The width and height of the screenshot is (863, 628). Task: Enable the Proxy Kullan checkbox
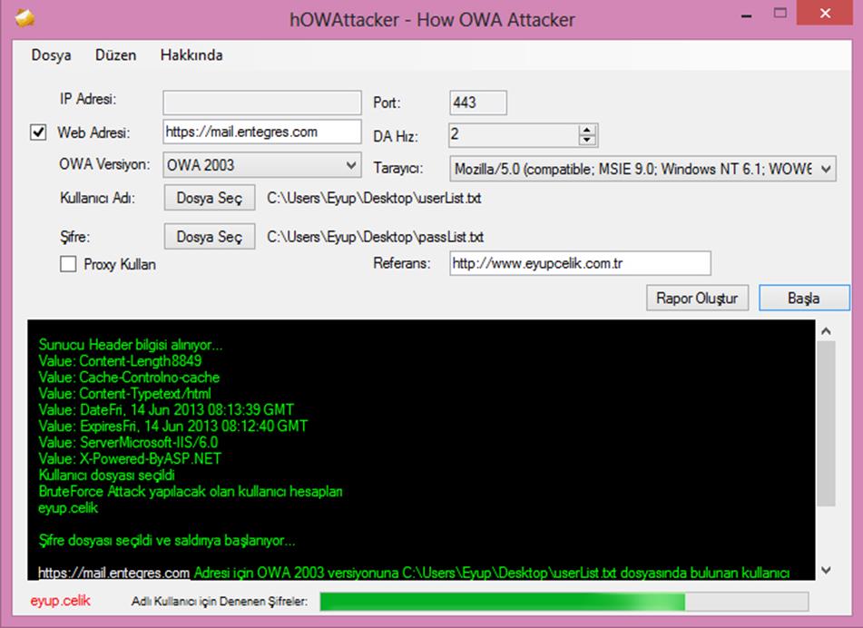click(68, 264)
